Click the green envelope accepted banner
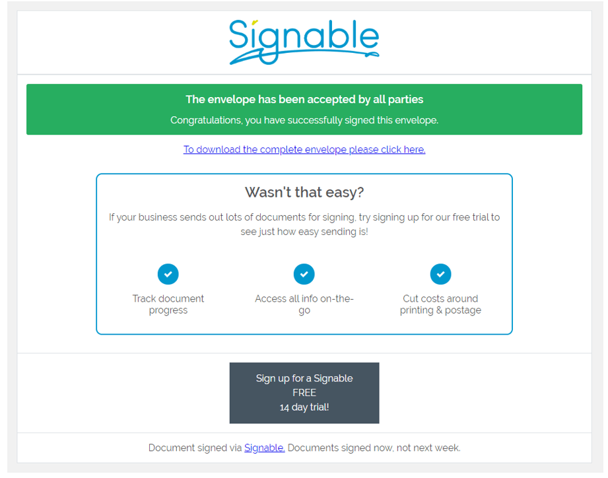This screenshot has width=608, height=478. (304, 110)
